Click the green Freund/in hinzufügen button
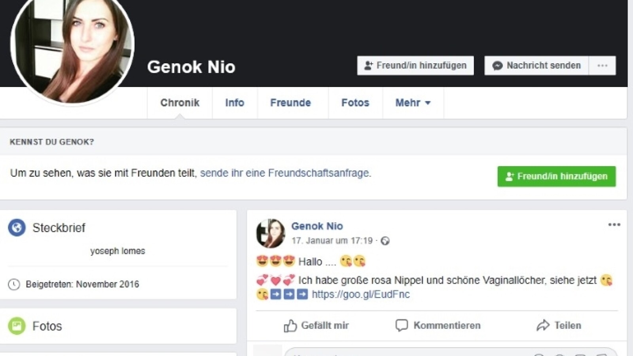This screenshot has height=356, width=633. (x=556, y=176)
